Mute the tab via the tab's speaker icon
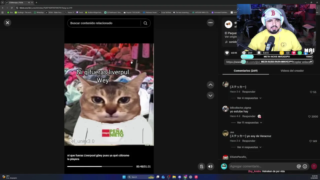Viewport: 320px width, 180px height. click(x=29, y=2)
